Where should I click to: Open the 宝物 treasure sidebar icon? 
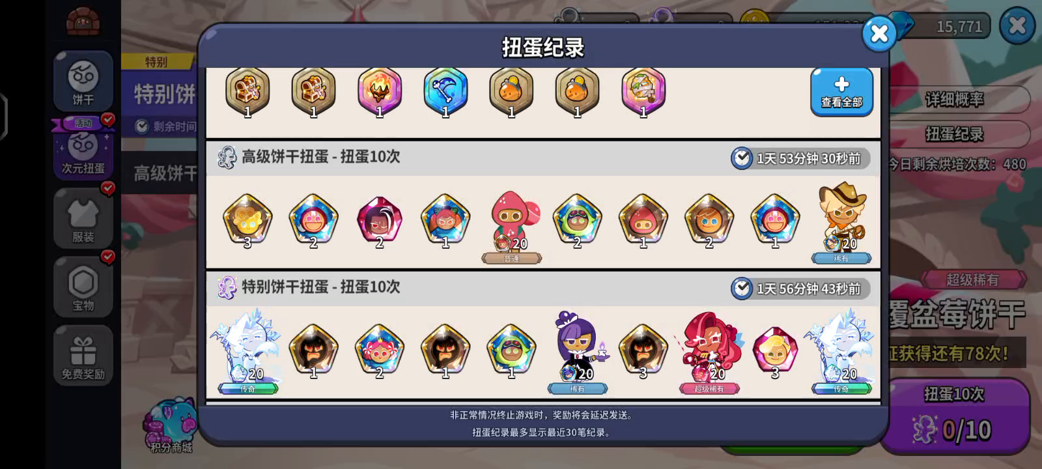pos(83,287)
